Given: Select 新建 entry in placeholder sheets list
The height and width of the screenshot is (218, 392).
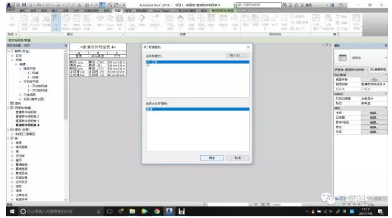Looking at the screenshot, I should click(197, 109).
